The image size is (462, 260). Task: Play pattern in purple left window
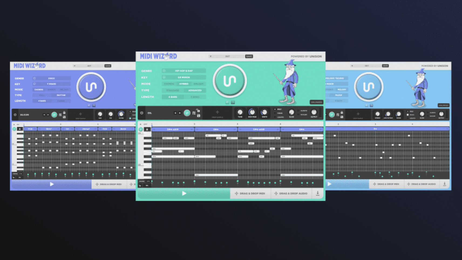point(52,184)
